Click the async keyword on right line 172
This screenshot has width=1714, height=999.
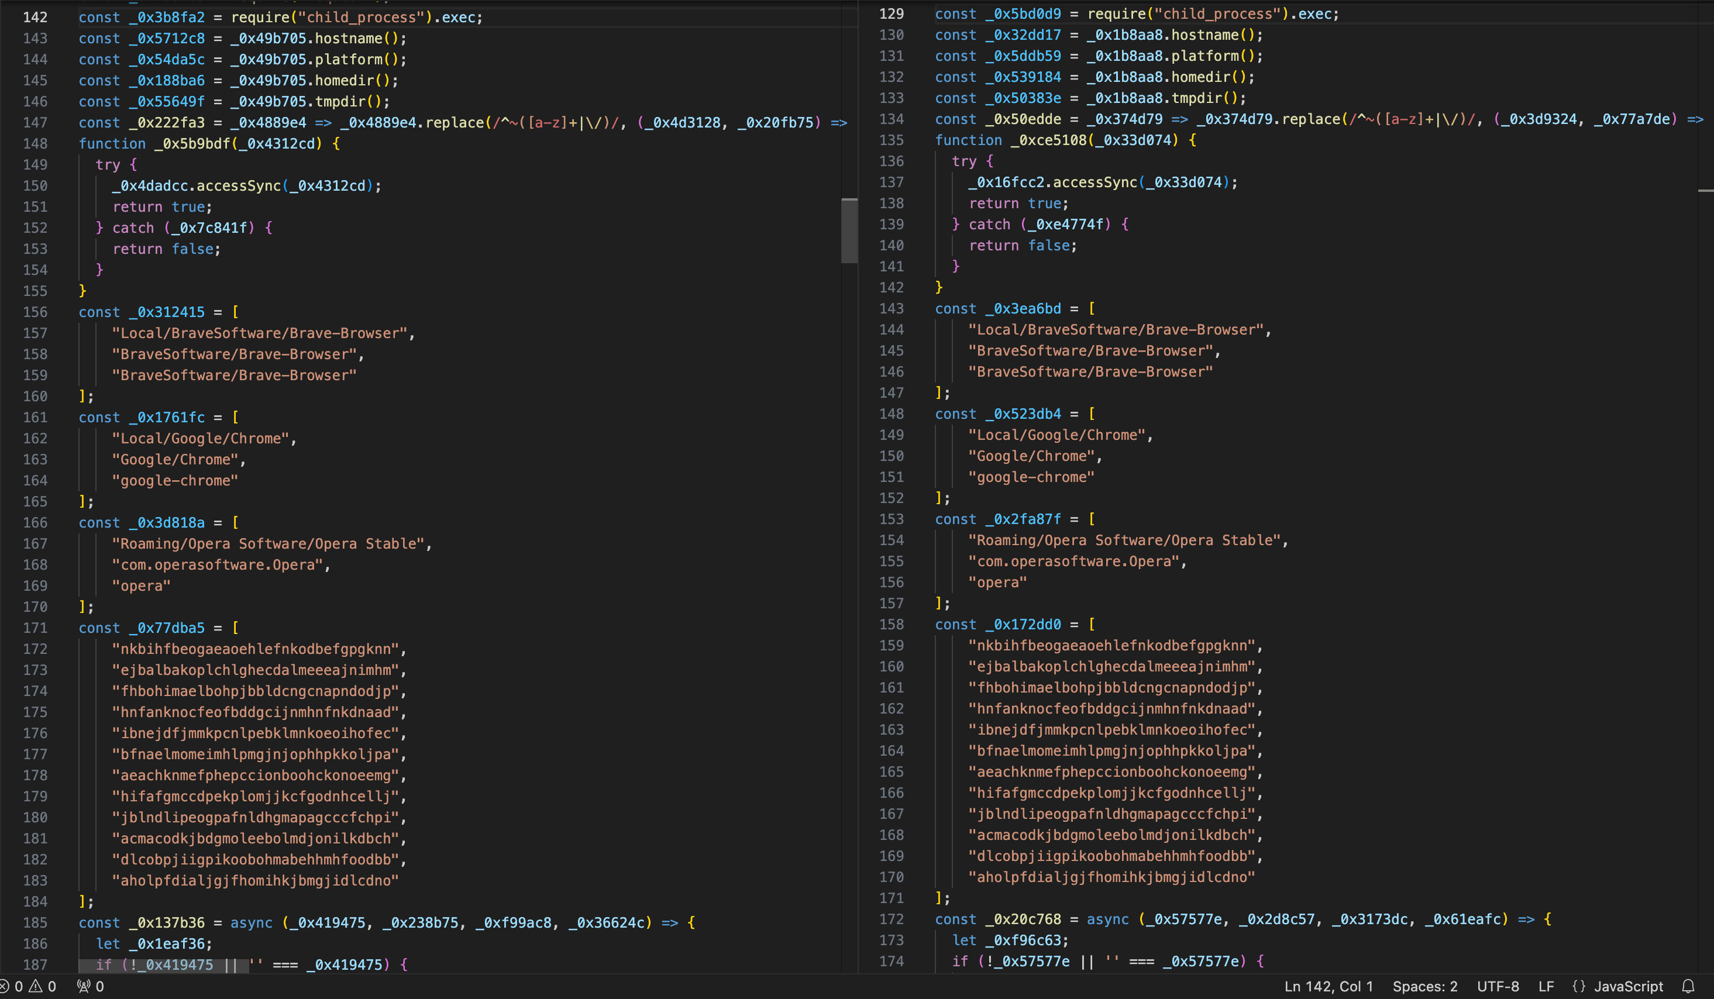[x=1107, y=919]
